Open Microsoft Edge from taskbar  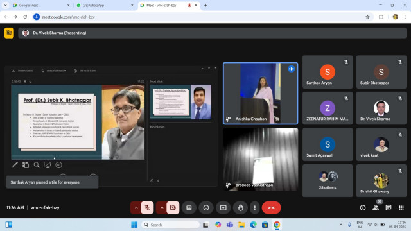[x=254, y=225]
